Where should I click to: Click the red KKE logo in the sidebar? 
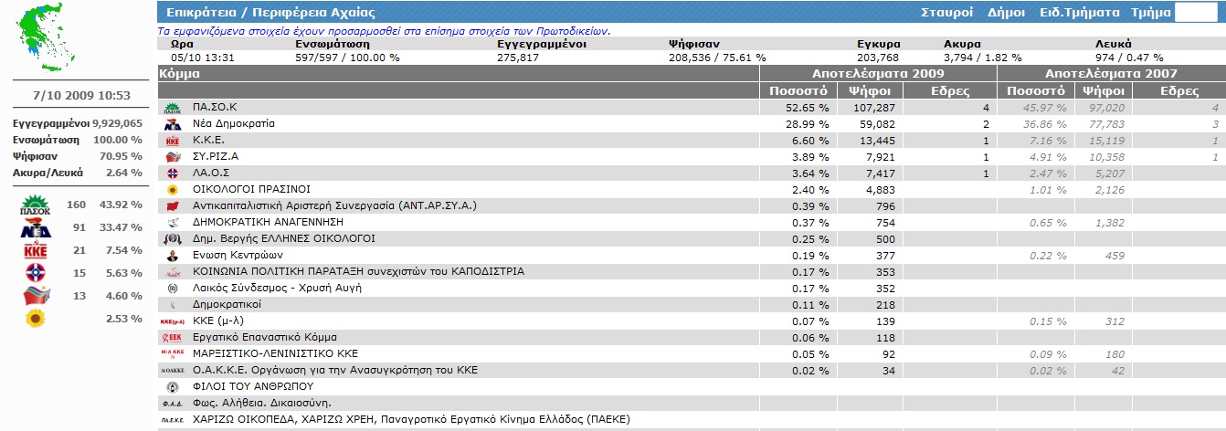[35, 251]
